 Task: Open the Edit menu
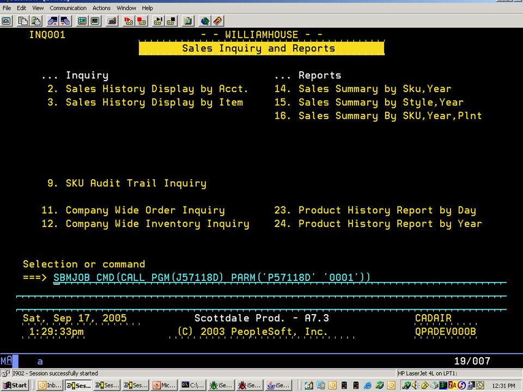[x=21, y=8]
